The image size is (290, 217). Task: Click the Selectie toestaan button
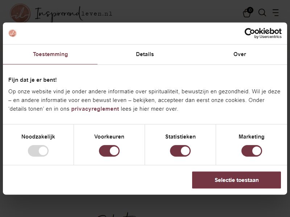coord(236,180)
